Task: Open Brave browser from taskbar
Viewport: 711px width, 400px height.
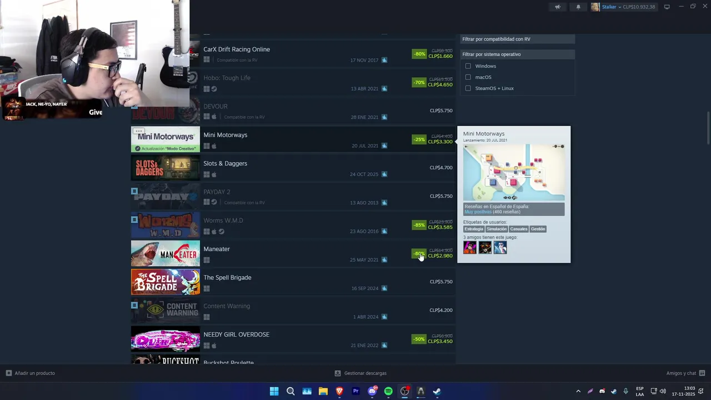Action: tap(339, 391)
